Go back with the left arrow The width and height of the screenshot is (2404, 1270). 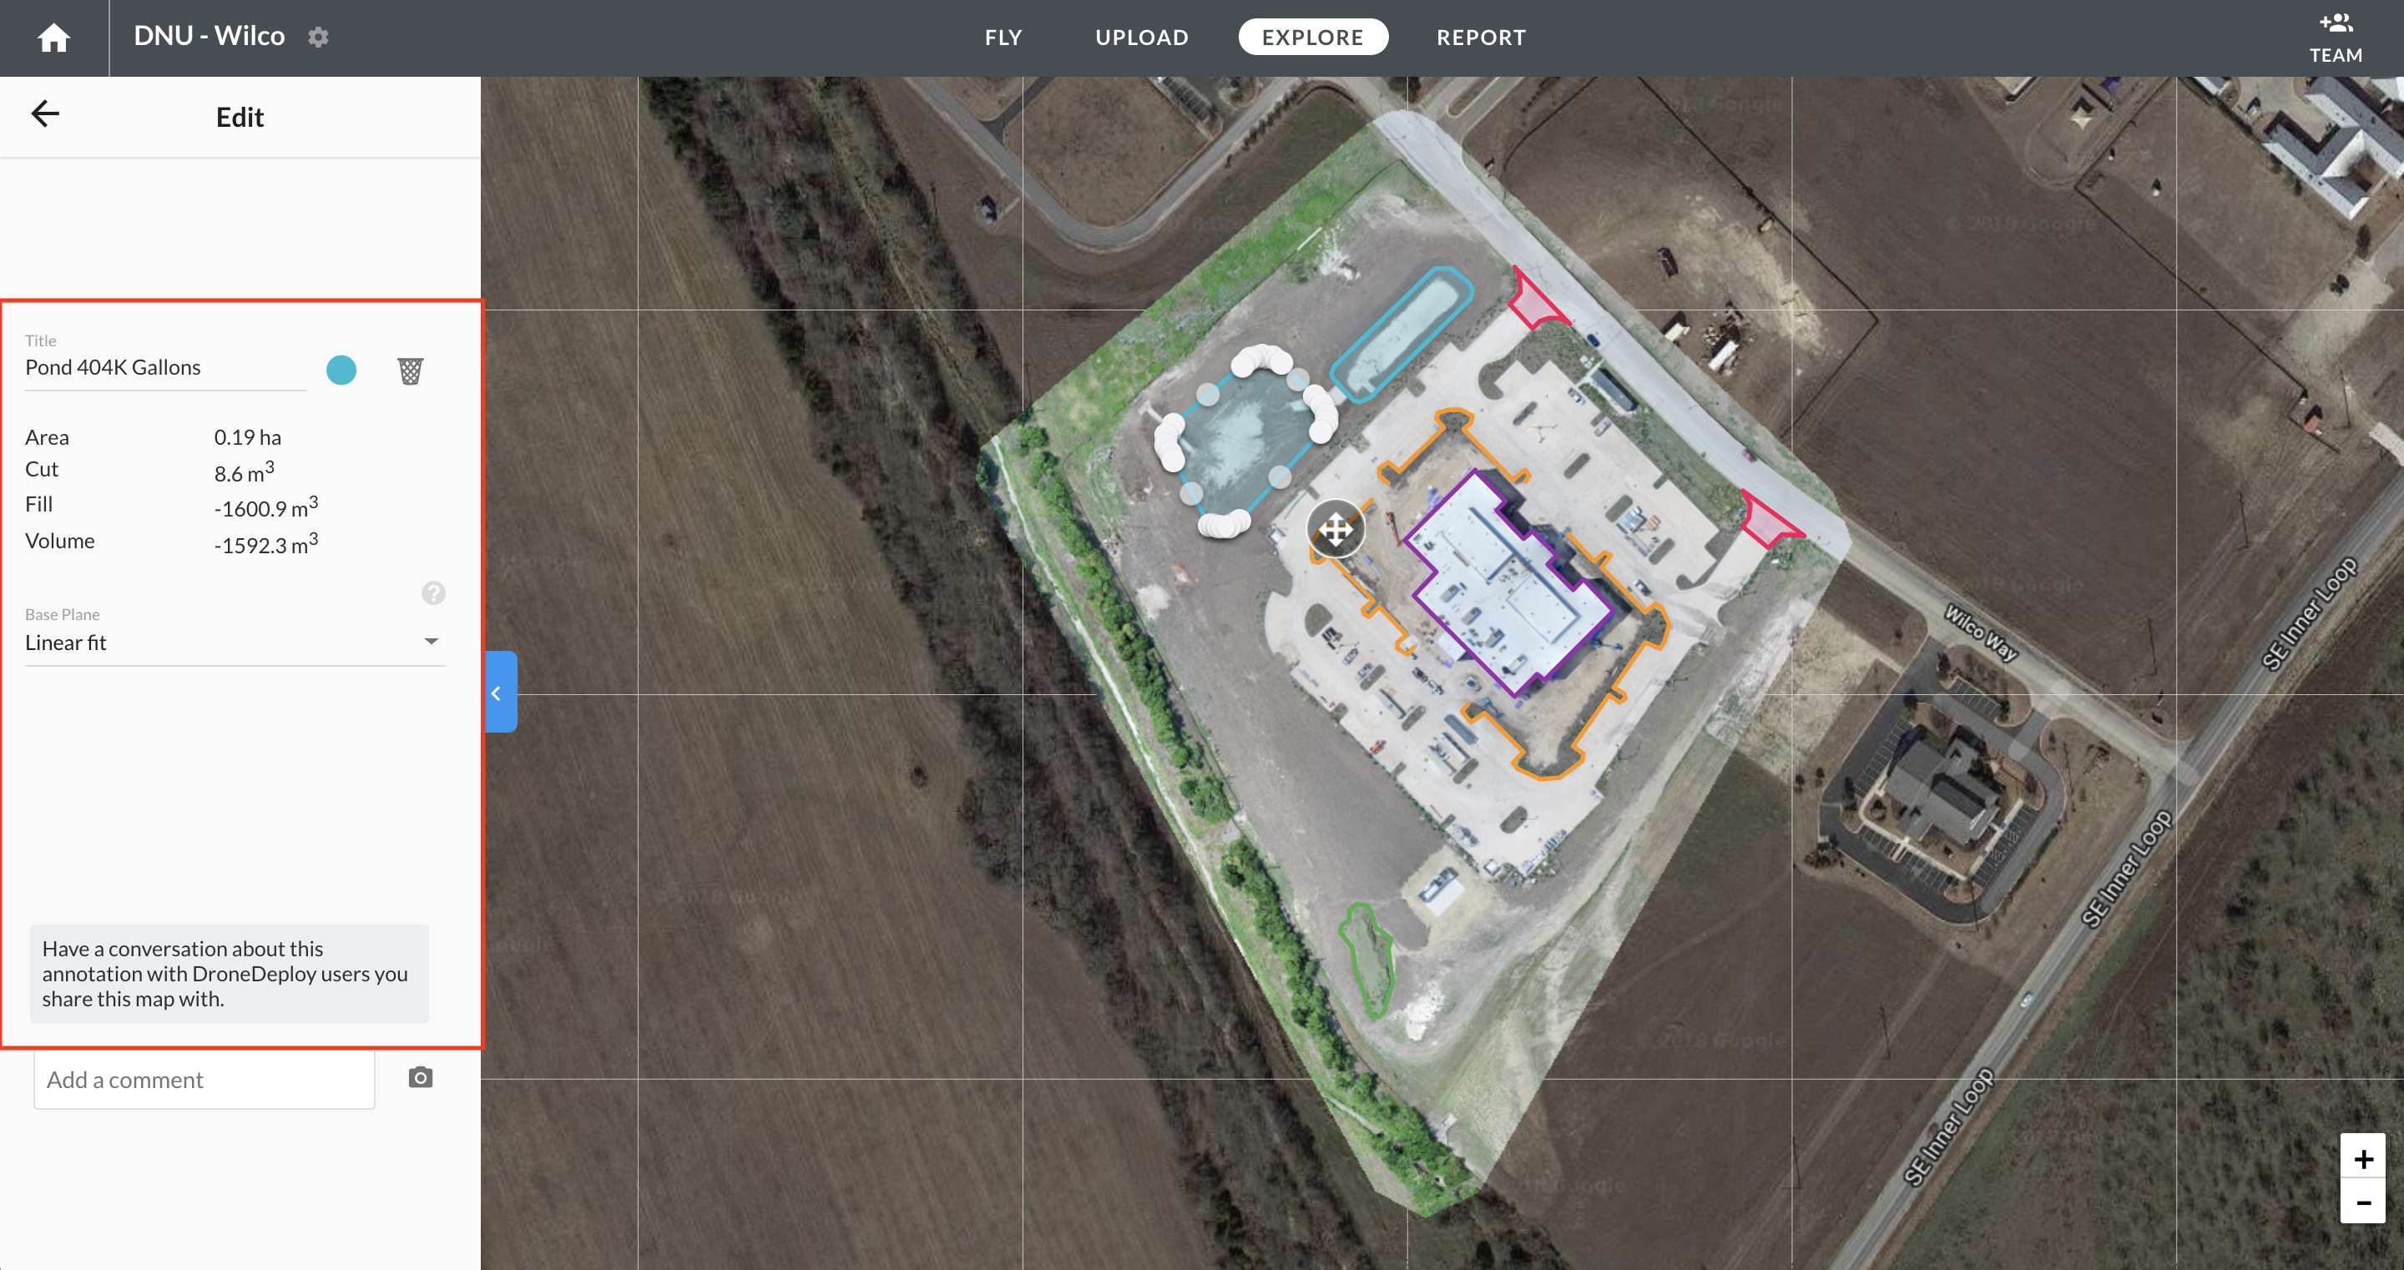[45, 113]
